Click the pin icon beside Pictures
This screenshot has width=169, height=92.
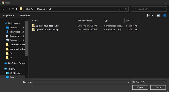[23, 40]
